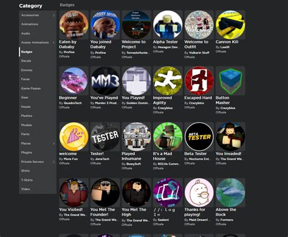
Task: Open Crazyblox creator link under Button Masher
Action: pyautogui.click(x=228, y=108)
